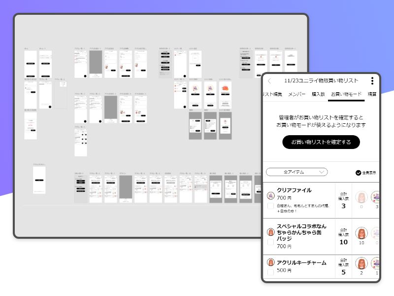This screenshot has width=394, height=296.
Task: Open the 全アイテム filter dropdown
Action: tap(296, 172)
